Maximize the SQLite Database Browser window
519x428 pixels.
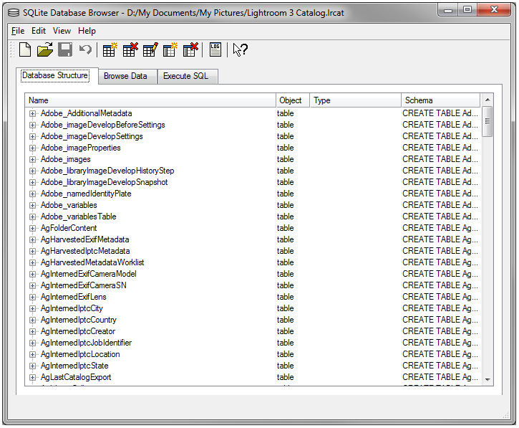pos(467,10)
